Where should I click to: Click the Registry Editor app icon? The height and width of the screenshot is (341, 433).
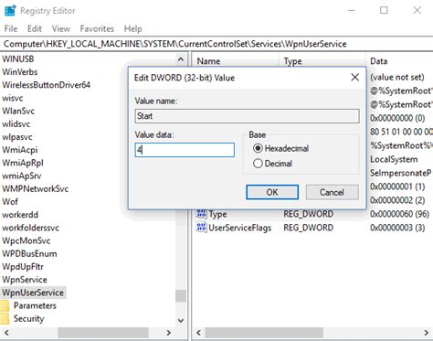pos(10,10)
